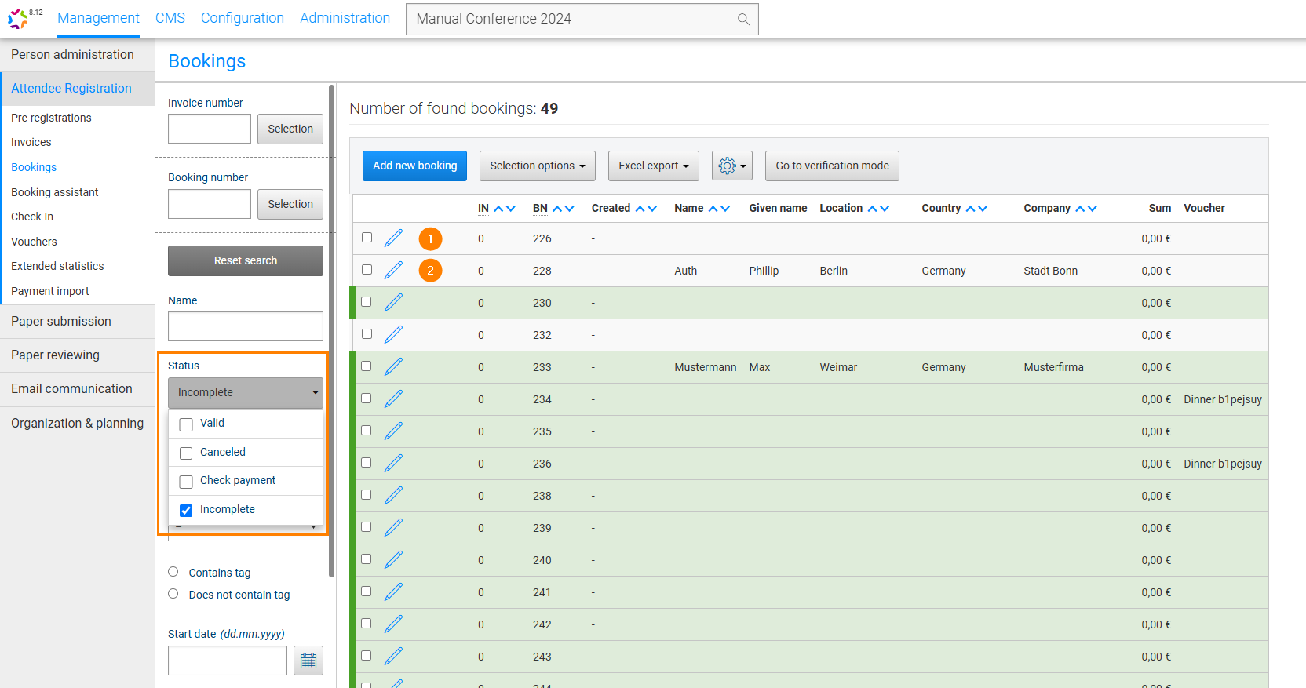The width and height of the screenshot is (1306, 688).
Task: Expand the Selection options dropdown
Action: pos(537,166)
